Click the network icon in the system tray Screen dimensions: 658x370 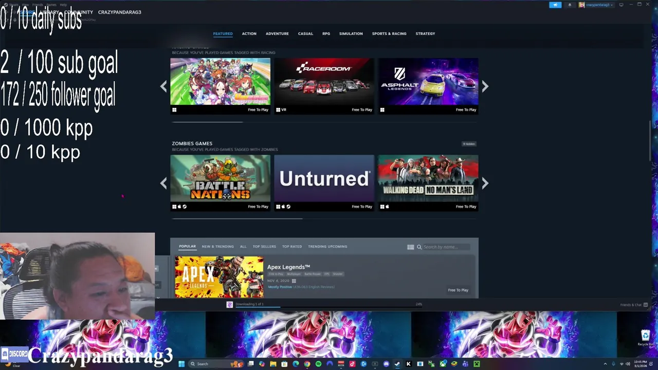point(622,364)
